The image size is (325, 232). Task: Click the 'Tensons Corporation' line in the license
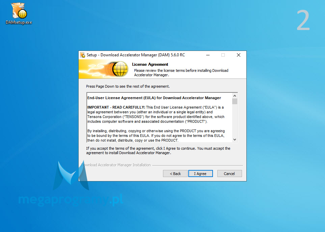point(156,117)
